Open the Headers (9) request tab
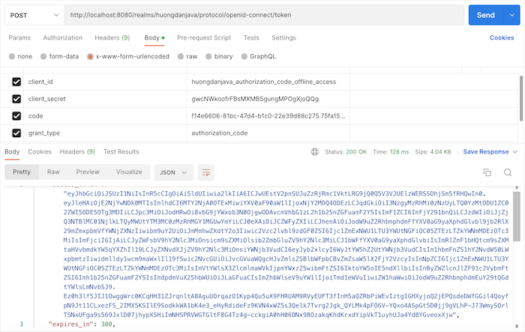This screenshot has width=525, height=332. pos(112,37)
